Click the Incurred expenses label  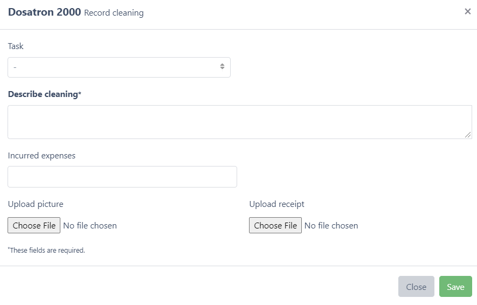(42, 156)
